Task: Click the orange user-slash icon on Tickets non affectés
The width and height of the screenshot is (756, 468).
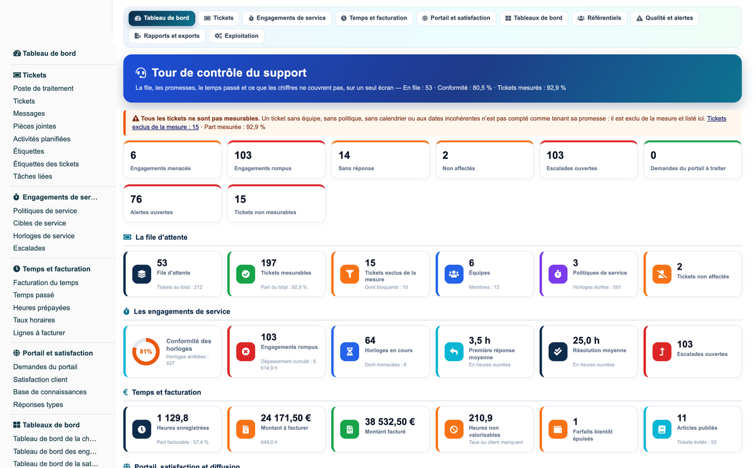Action: tap(661, 274)
